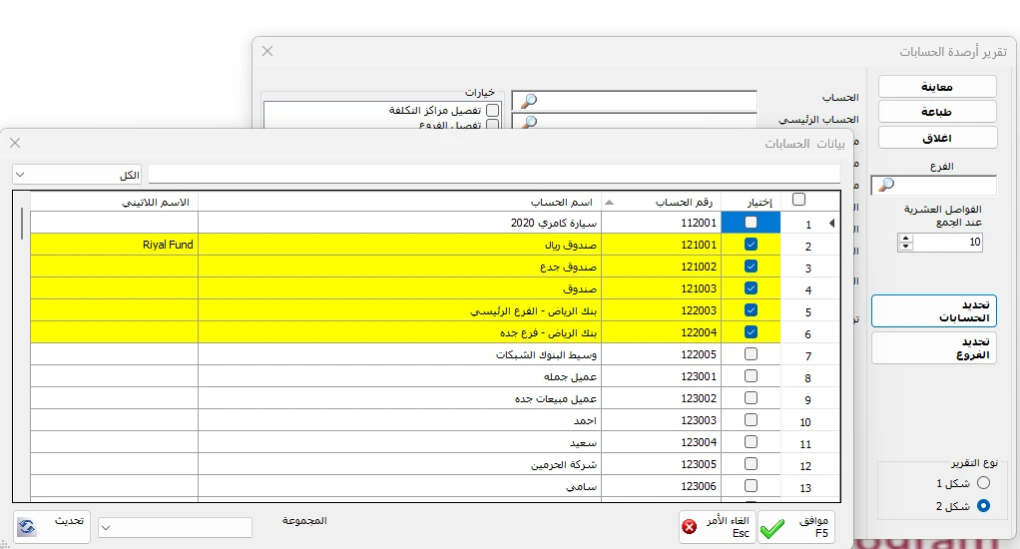Click account number cell 121002

tap(663, 267)
